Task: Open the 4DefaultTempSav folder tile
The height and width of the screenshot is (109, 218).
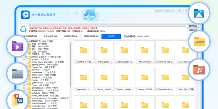Action: (145, 52)
